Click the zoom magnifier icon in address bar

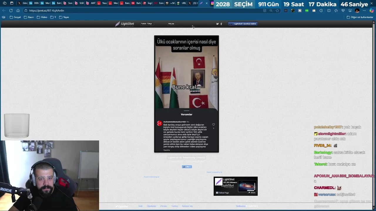coord(271,11)
